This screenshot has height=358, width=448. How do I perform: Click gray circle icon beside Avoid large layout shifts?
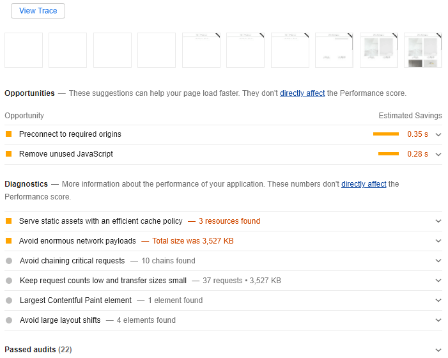click(9, 320)
